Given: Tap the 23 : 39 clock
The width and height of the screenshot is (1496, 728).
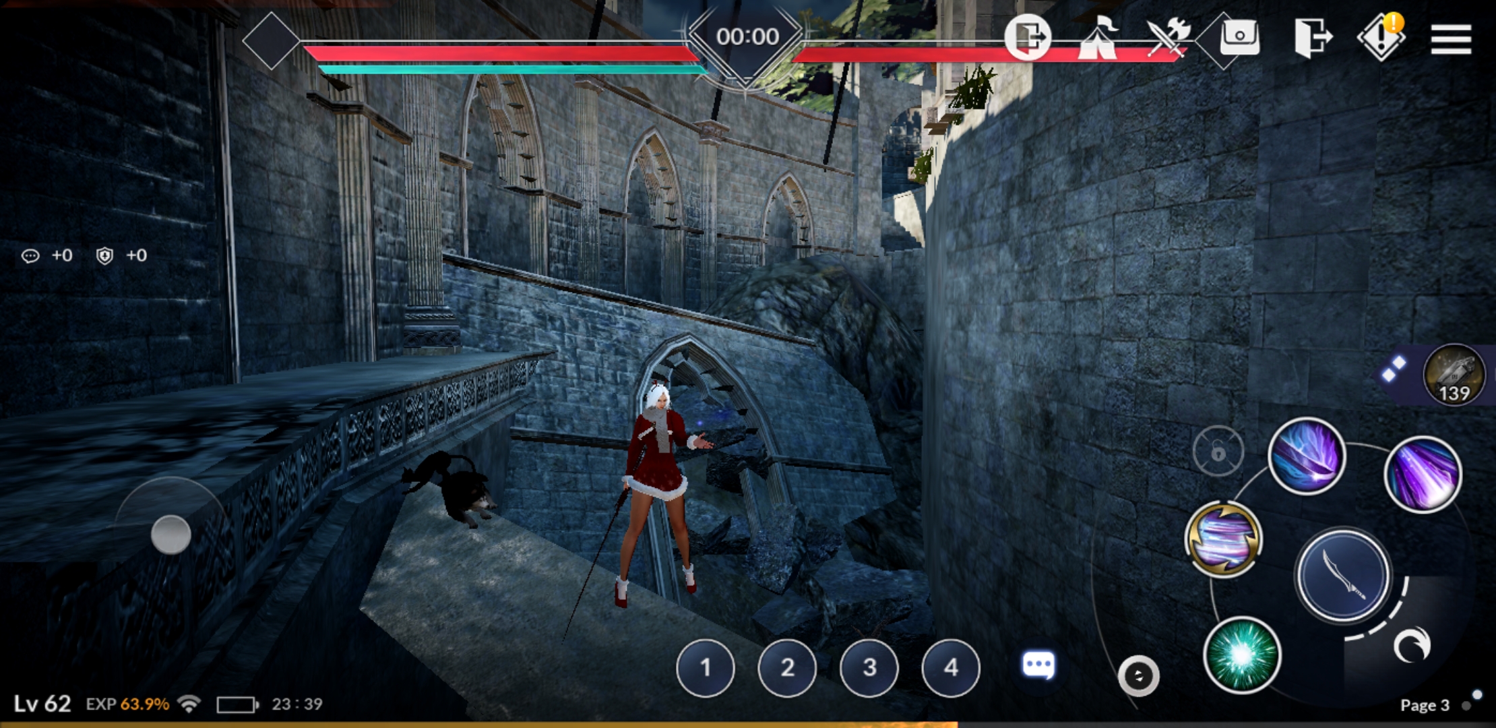Looking at the screenshot, I should tap(297, 704).
